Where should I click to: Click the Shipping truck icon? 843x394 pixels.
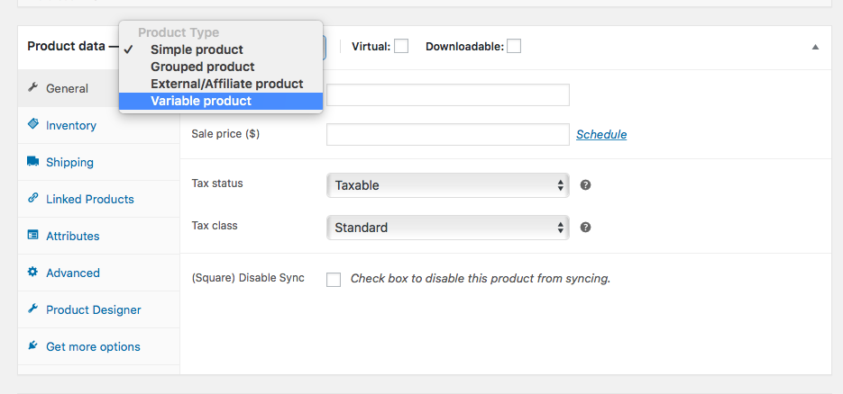[x=33, y=162]
